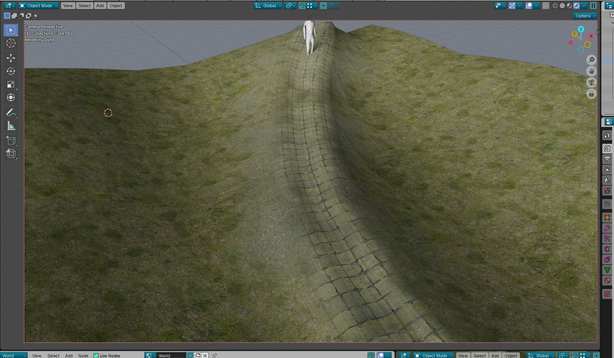Open the View Layer properties tab
Viewport: 614px width, 358px height.
tap(607, 170)
